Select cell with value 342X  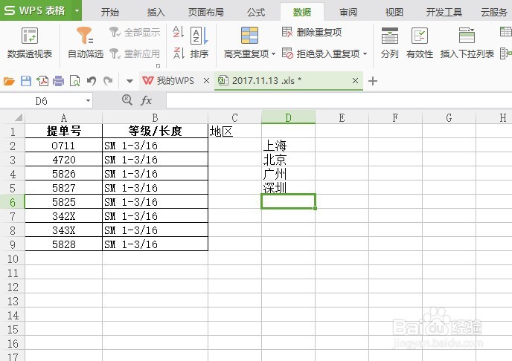(64, 216)
